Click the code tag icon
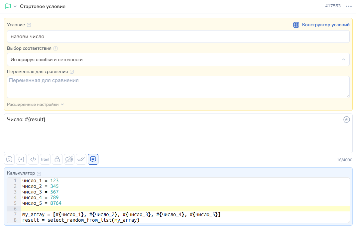 point(33,159)
